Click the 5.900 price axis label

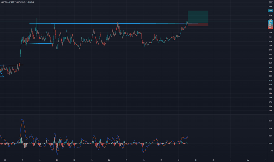tap(270, 7)
